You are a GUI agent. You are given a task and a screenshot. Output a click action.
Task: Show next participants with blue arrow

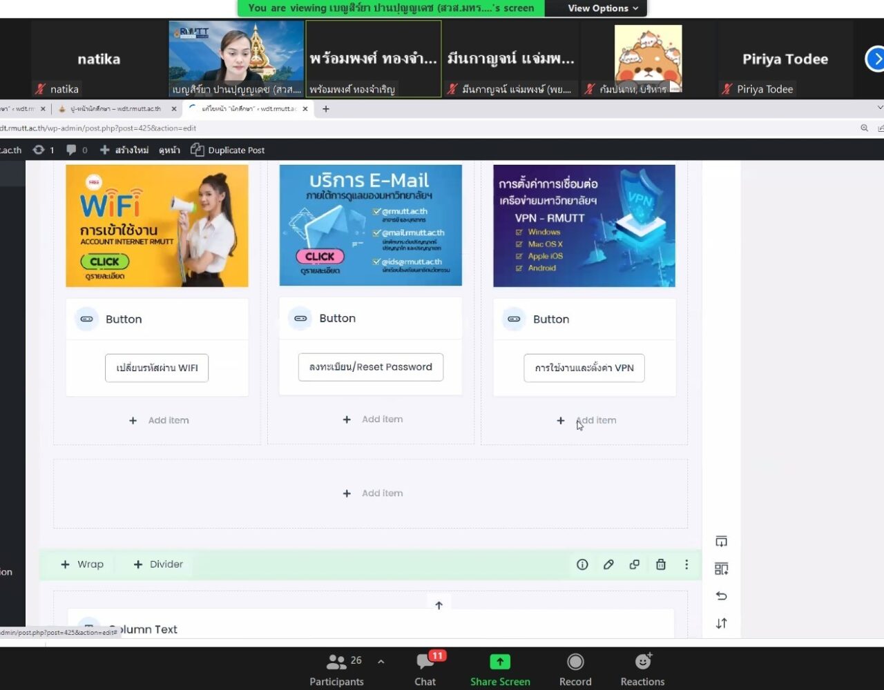(x=876, y=59)
